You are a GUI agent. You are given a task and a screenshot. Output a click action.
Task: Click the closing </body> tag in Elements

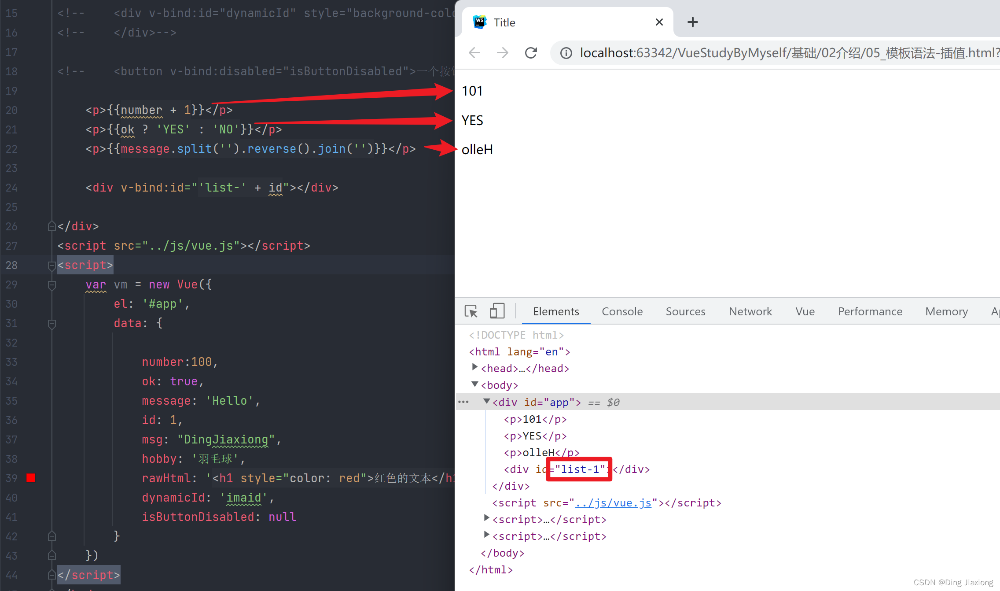(x=503, y=553)
